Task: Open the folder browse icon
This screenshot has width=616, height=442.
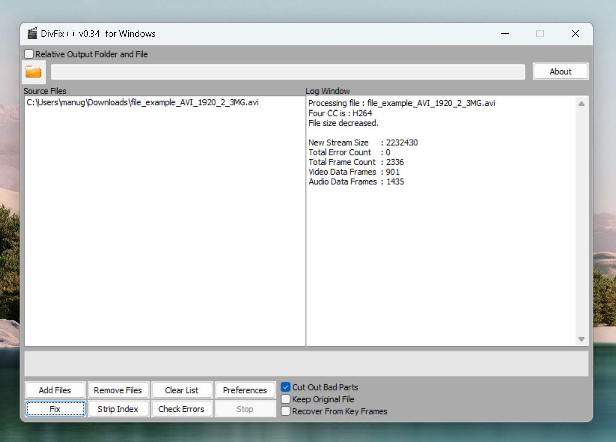Action: 33,71
